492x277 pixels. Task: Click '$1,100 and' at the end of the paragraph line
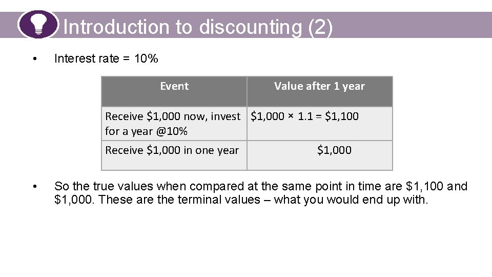[437, 186]
